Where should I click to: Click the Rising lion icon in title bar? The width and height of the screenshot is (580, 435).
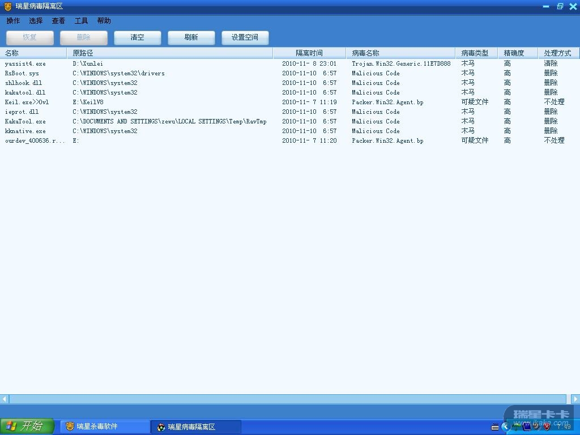8,6
